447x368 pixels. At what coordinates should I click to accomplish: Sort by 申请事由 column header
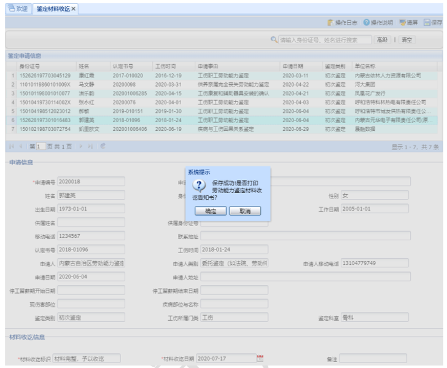[237, 66]
